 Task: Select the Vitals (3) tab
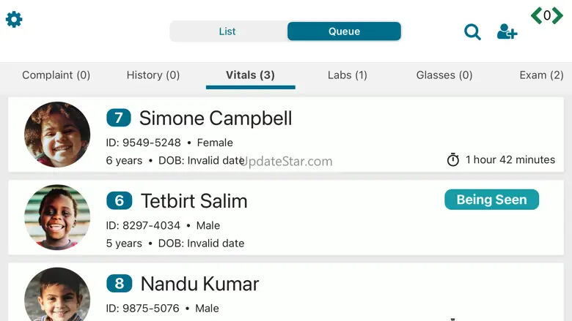250,75
